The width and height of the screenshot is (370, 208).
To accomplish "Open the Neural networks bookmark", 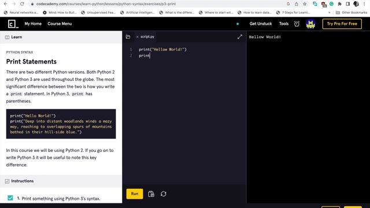I will pos(21,13).
